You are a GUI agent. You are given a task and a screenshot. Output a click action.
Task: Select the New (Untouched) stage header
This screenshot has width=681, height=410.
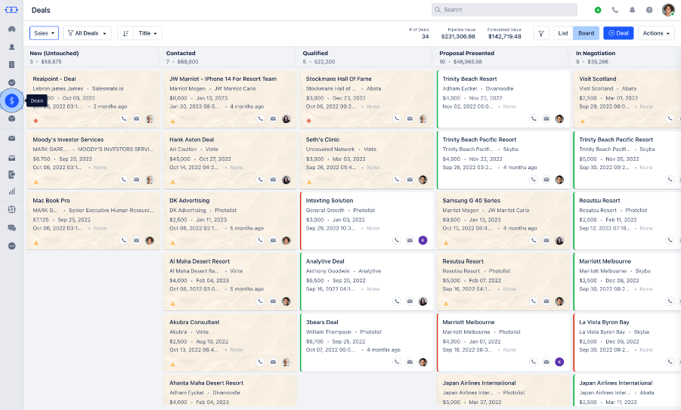tap(54, 54)
